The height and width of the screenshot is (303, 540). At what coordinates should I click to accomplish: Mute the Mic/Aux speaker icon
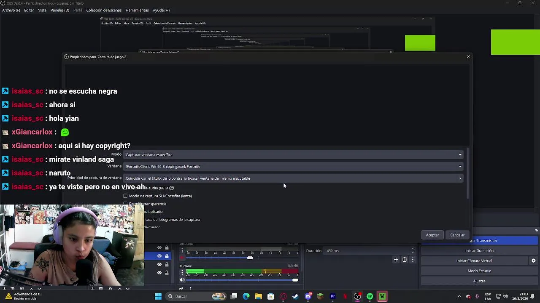pyautogui.click(x=182, y=280)
